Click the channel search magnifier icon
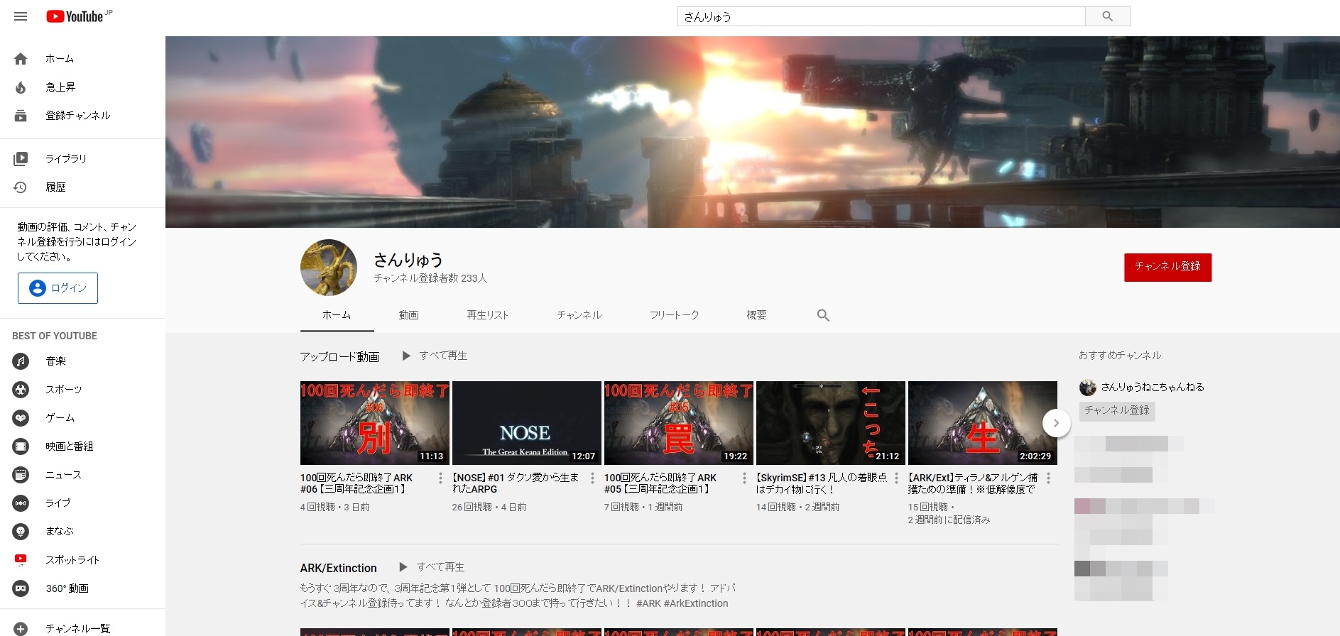Screen dimensions: 1340x636 [823, 315]
